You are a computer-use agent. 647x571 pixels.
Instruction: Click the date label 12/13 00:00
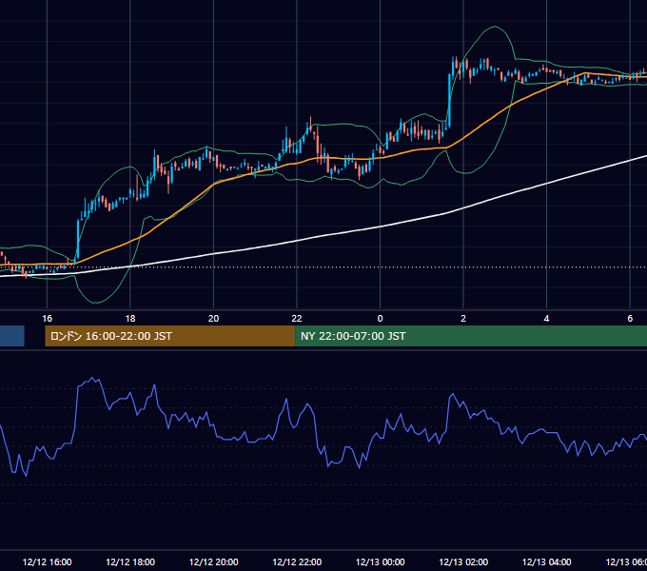coord(380,561)
